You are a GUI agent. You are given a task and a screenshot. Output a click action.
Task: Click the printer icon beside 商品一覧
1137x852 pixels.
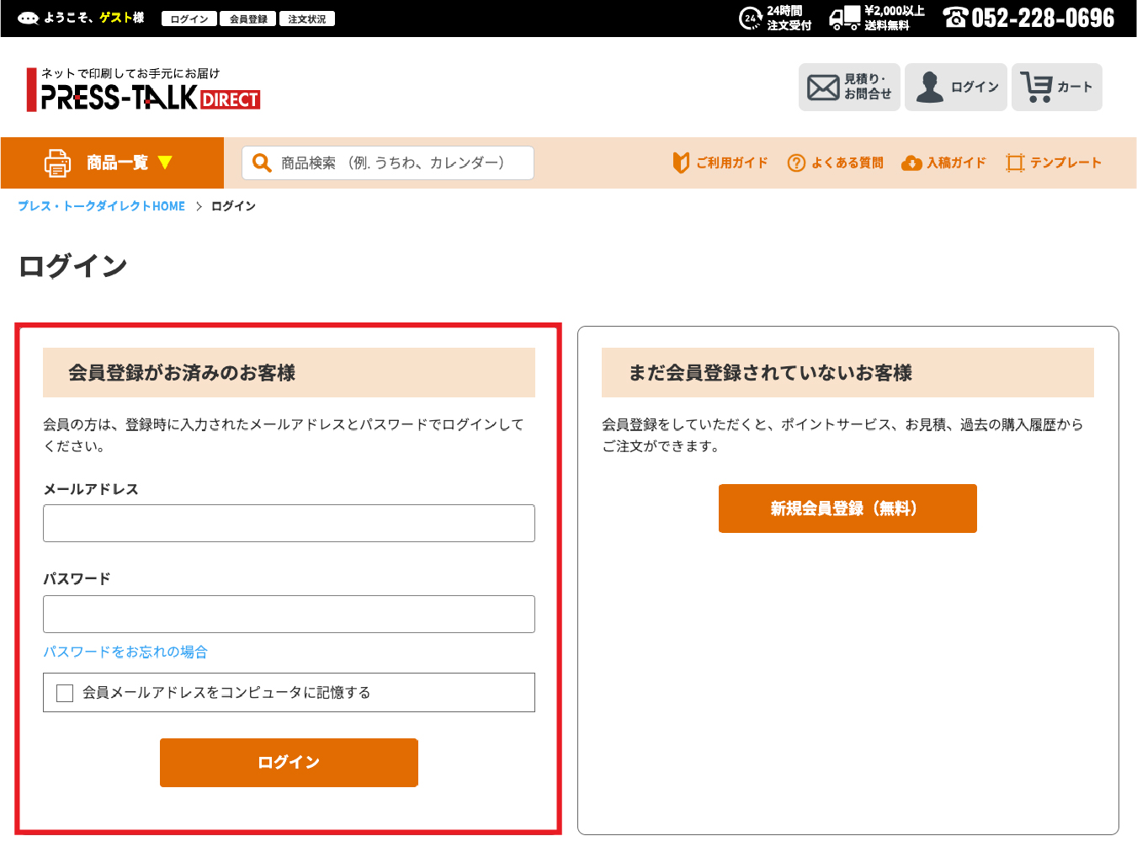pos(57,162)
